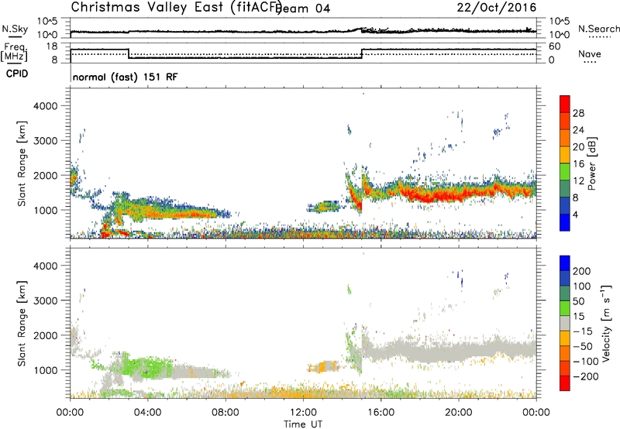Click the '16:00' time tick label
The image size is (620, 429).
[x=381, y=413]
